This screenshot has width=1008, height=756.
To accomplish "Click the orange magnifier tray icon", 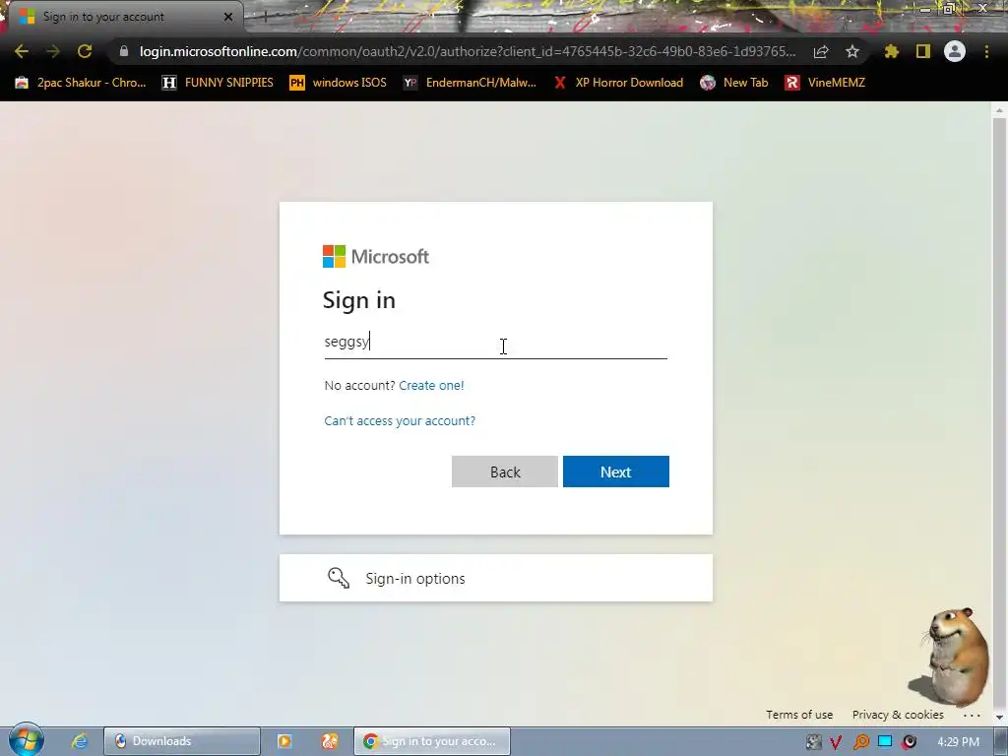I will pyautogui.click(x=860, y=742).
